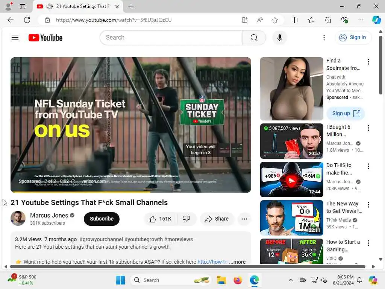This screenshot has width=385, height=289.
Task: Open the Favorites list icon
Action: pyautogui.click(x=311, y=20)
